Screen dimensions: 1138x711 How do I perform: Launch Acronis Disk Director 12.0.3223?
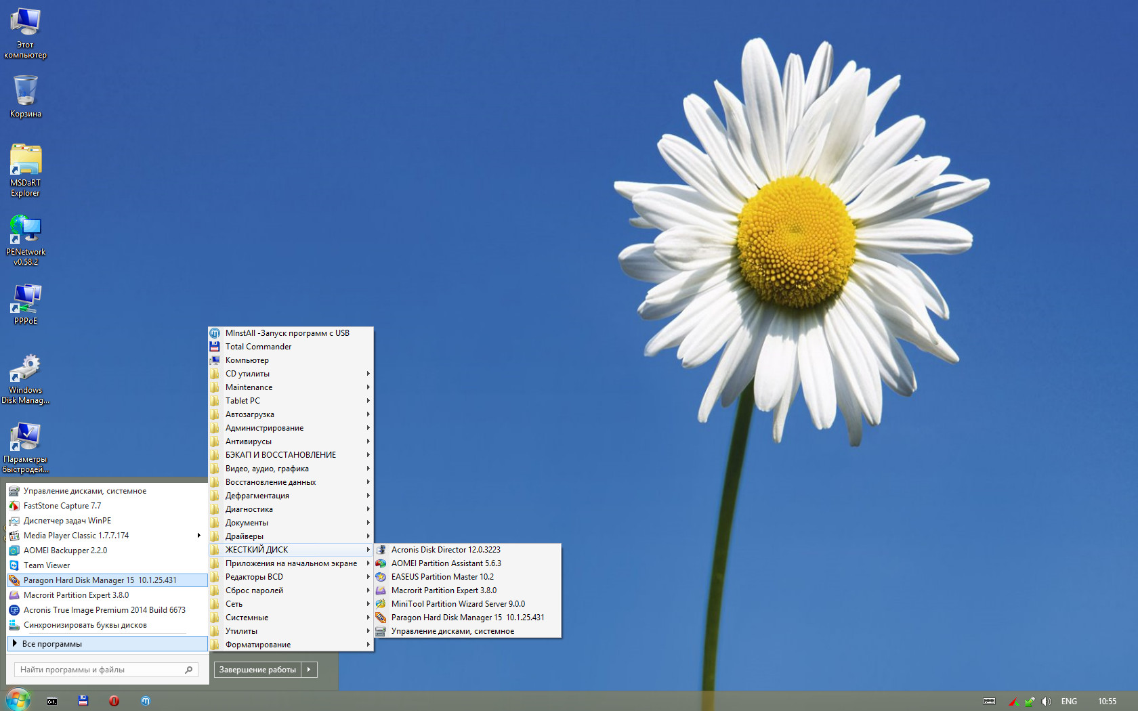coord(446,550)
